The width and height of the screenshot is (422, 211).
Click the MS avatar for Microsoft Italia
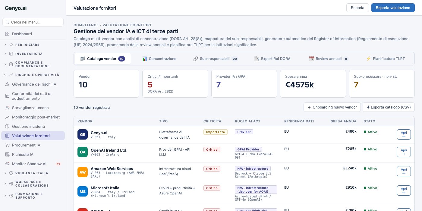point(83,191)
